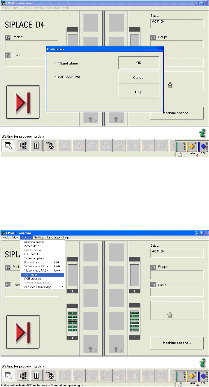209x387 pixels.
Task: Activate the highlighted ACT mode entry
Action: (42, 274)
